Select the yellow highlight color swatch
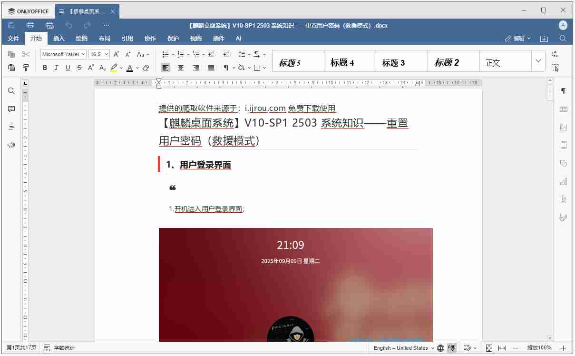Viewport: 575px width, 356px height. [x=114, y=68]
